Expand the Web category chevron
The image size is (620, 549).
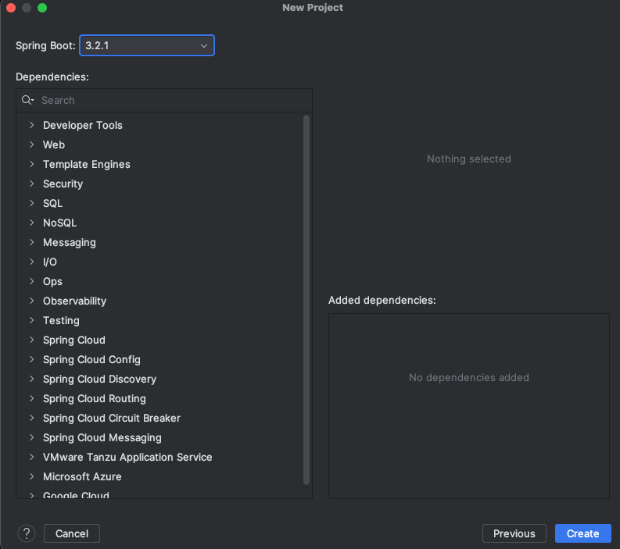[31, 144]
